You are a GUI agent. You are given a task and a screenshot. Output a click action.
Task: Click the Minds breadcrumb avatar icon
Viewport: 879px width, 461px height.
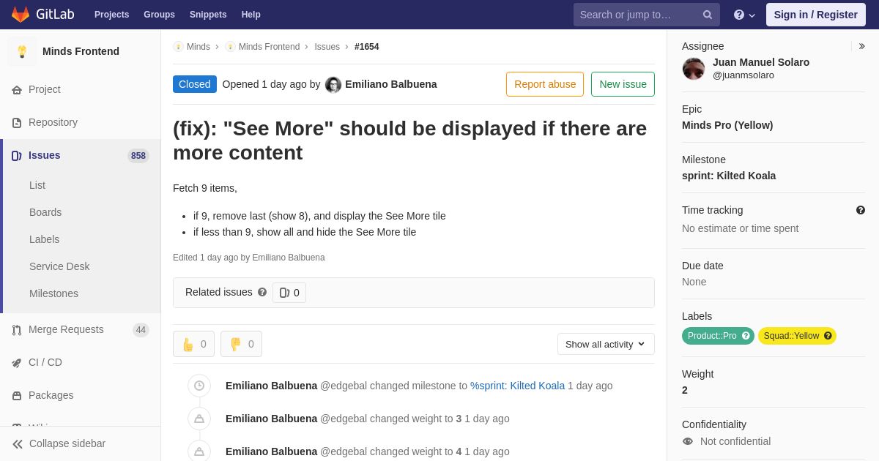point(178,47)
